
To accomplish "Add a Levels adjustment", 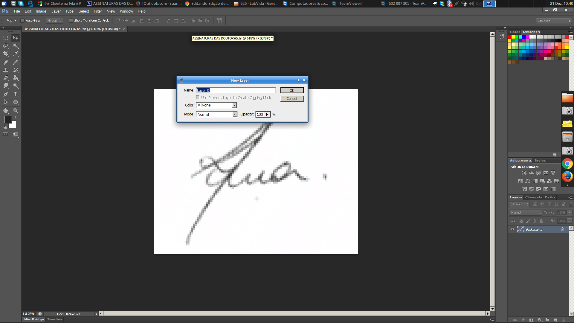I will click(x=532, y=173).
